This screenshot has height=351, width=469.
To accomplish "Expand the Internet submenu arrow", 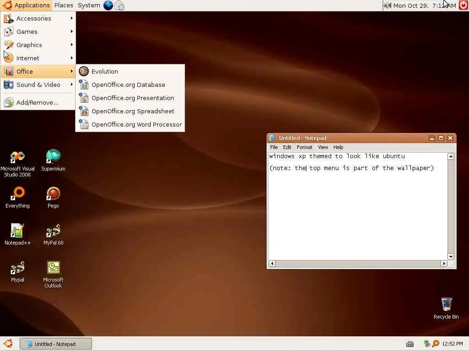I will [72, 58].
